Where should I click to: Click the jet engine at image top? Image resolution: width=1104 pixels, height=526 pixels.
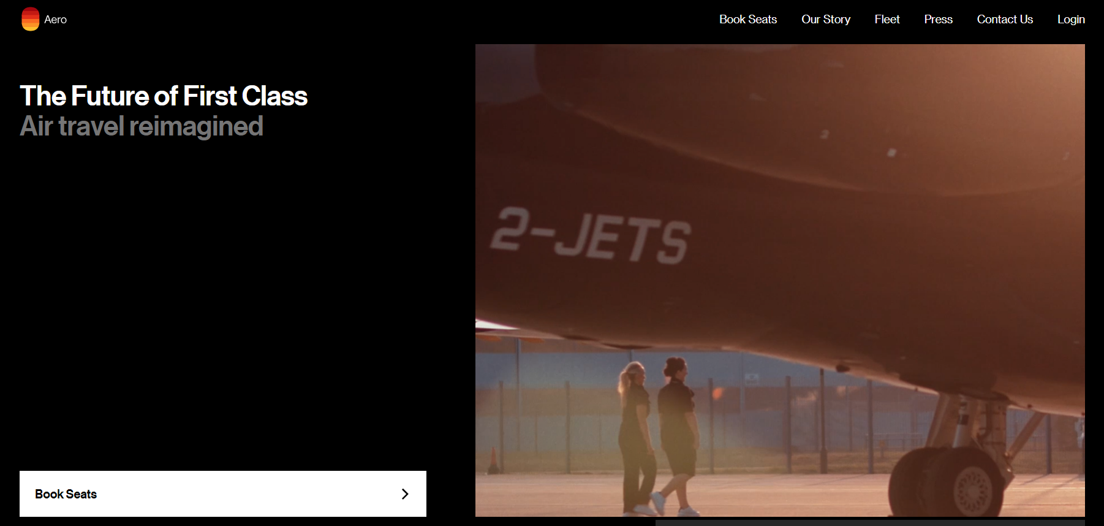(809, 116)
